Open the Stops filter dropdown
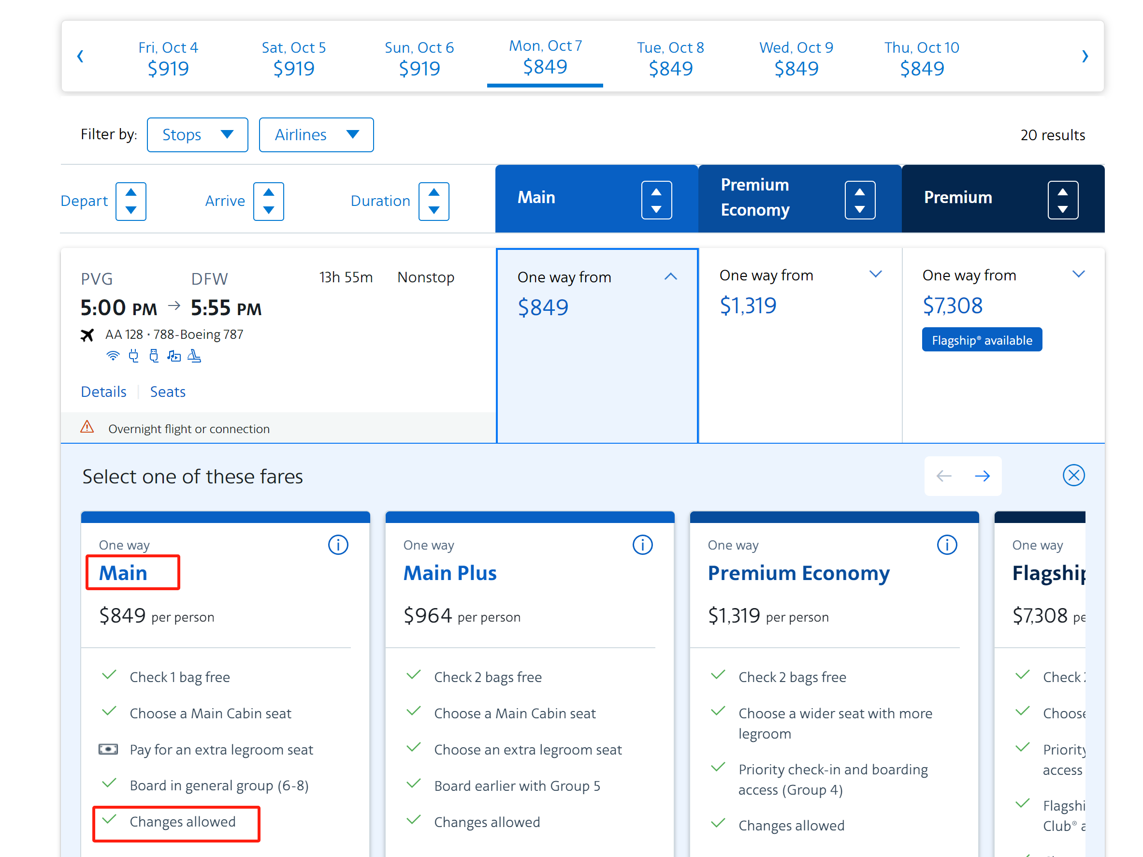This screenshot has height=857, width=1143. [197, 135]
